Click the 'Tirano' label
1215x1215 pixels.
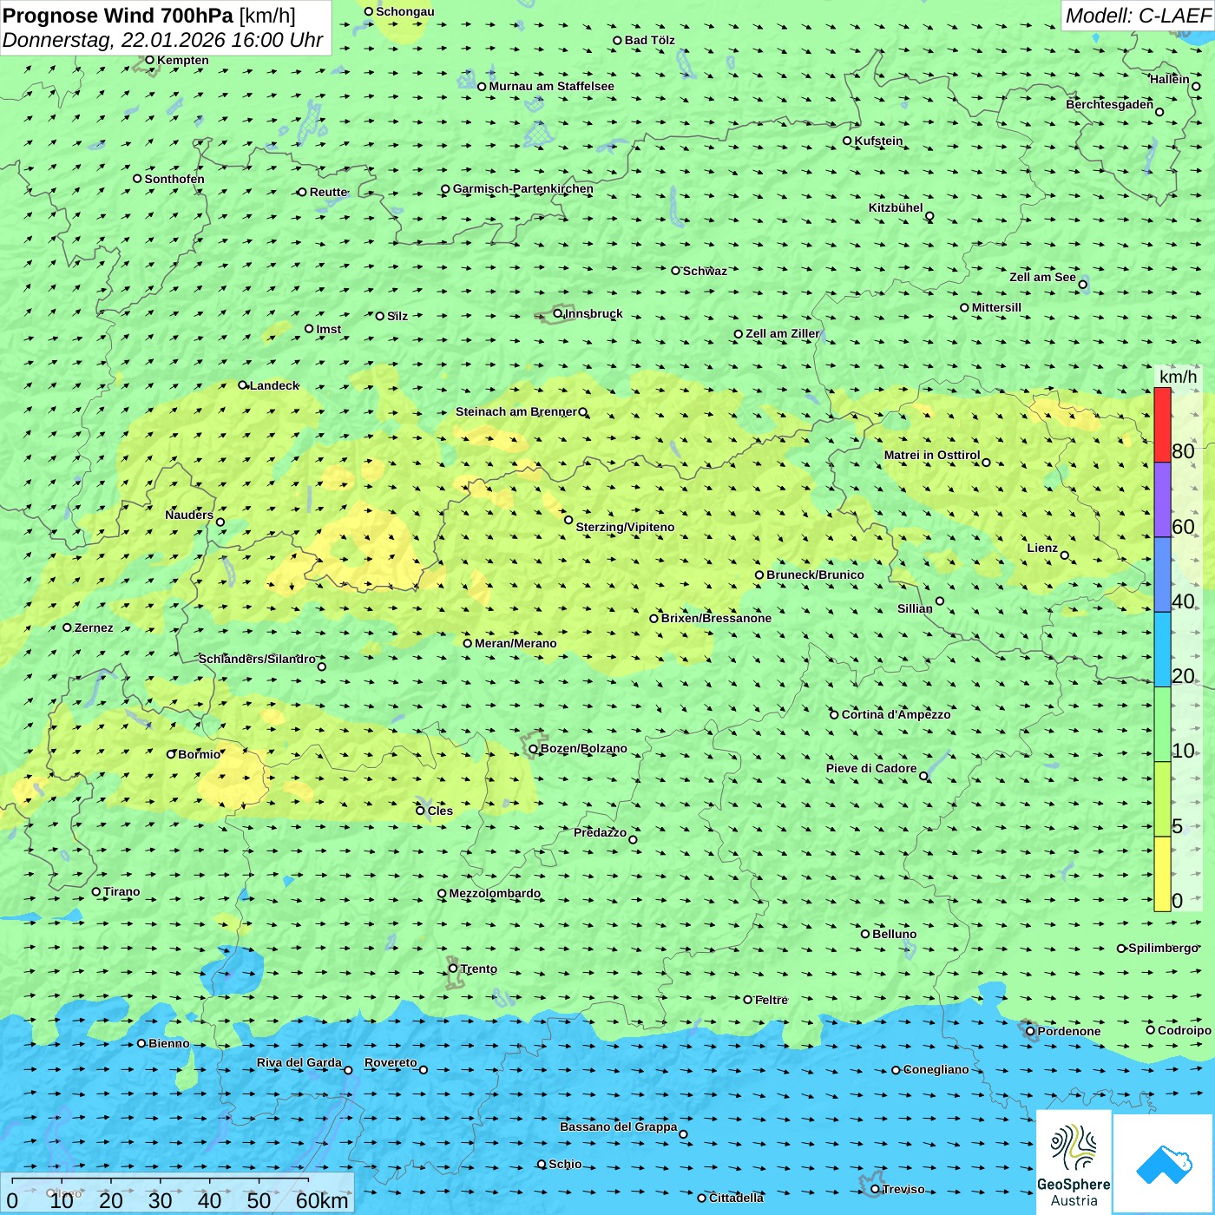point(121,891)
